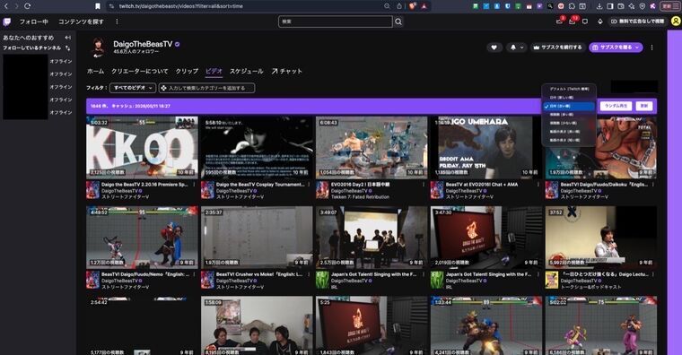682x355 pixels.
Task: Open the browser 更新 hamburger menu
Action: [x=669, y=6]
